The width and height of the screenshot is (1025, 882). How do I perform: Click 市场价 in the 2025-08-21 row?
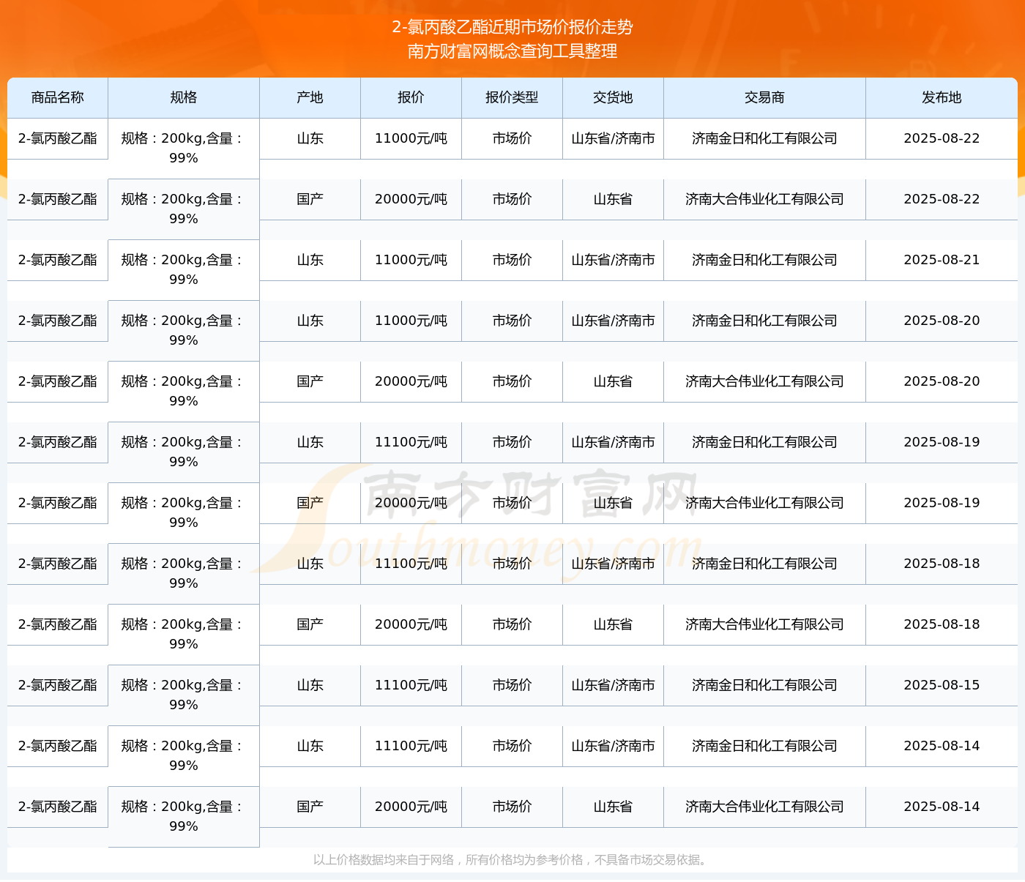point(512,260)
